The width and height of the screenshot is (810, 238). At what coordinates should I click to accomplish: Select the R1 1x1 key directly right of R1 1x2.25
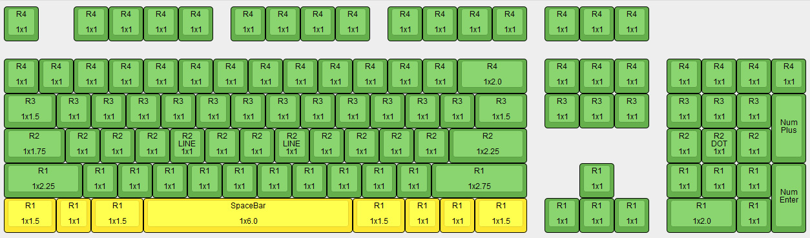point(100,180)
